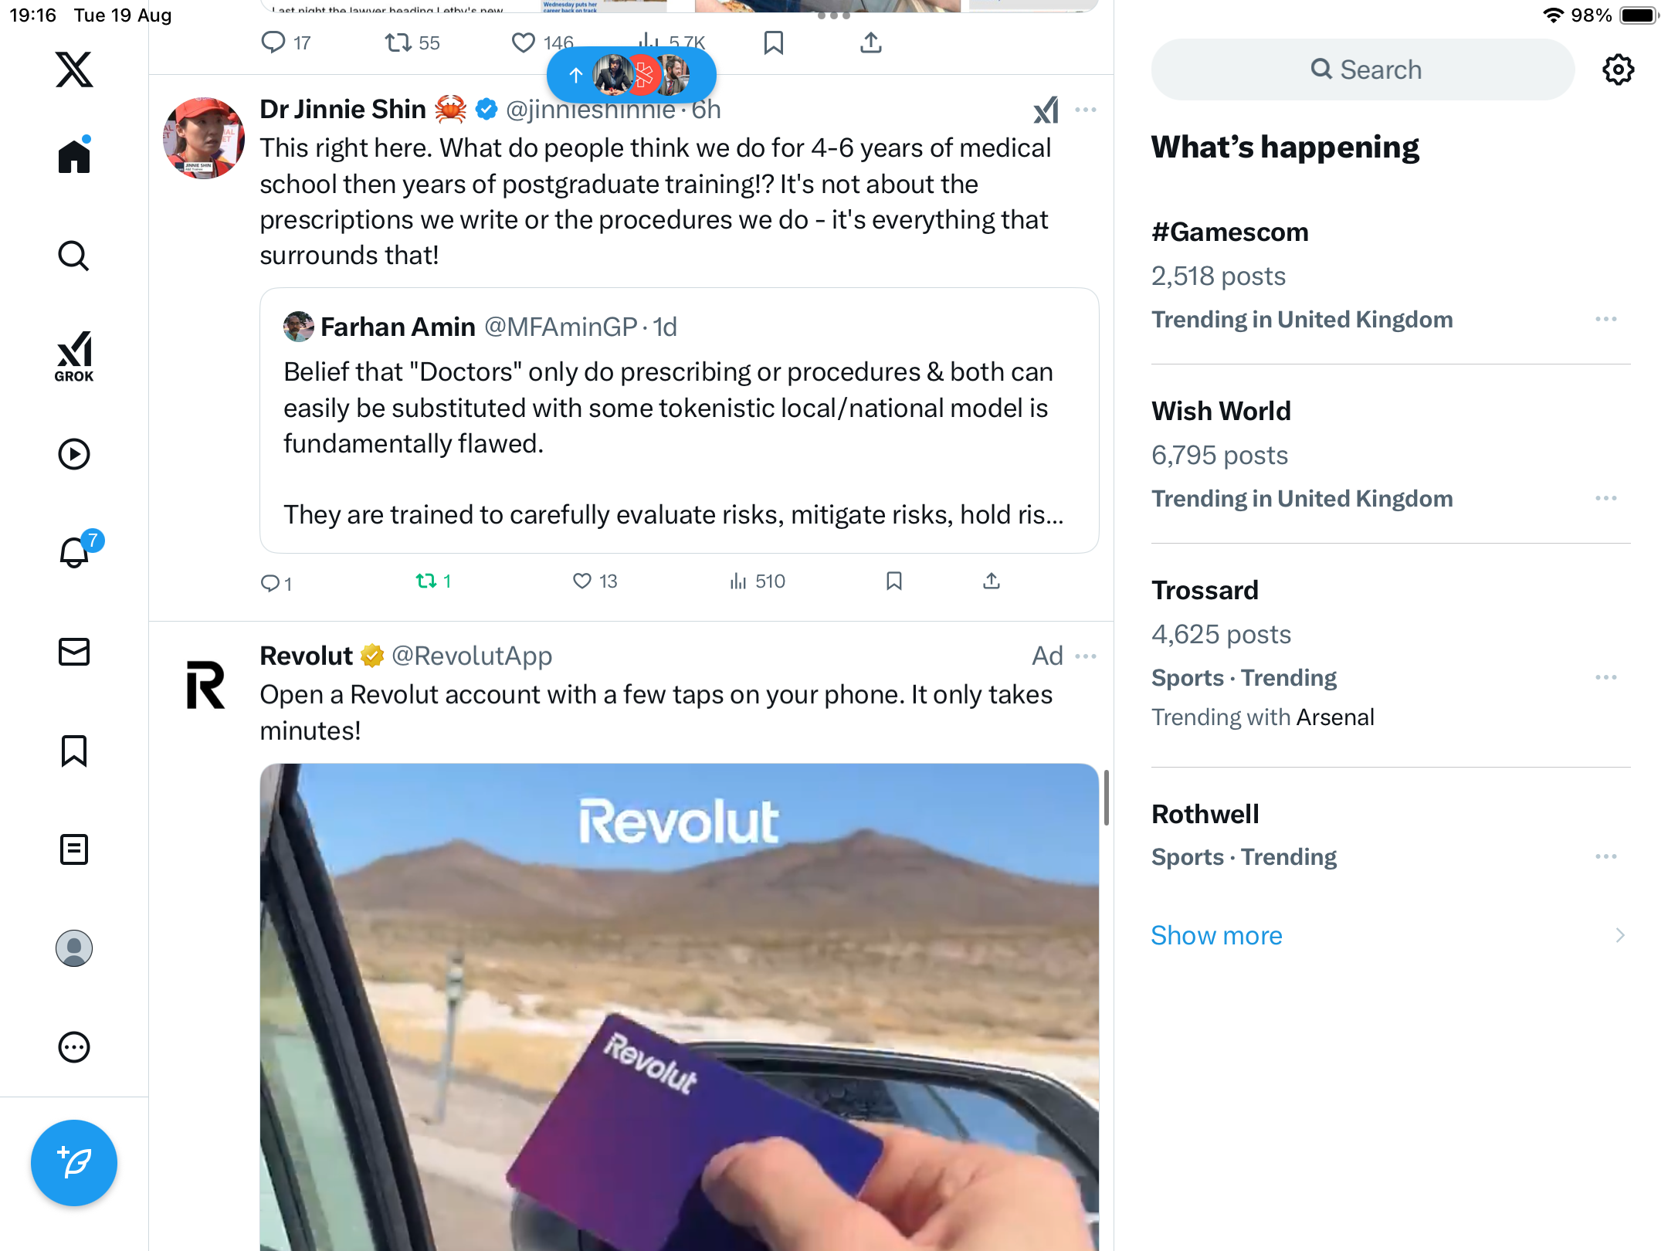Click Grok icon on Jinnie Shin's post
The height and width of the screenshot is (1251, 1668).
1046,110
